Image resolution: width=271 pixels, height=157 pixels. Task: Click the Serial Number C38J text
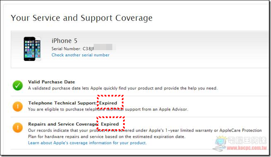point(73,49)
